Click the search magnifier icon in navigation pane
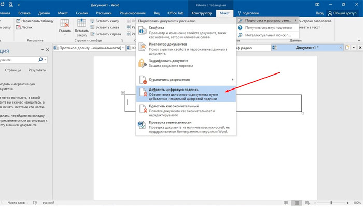 coord(40,60)
